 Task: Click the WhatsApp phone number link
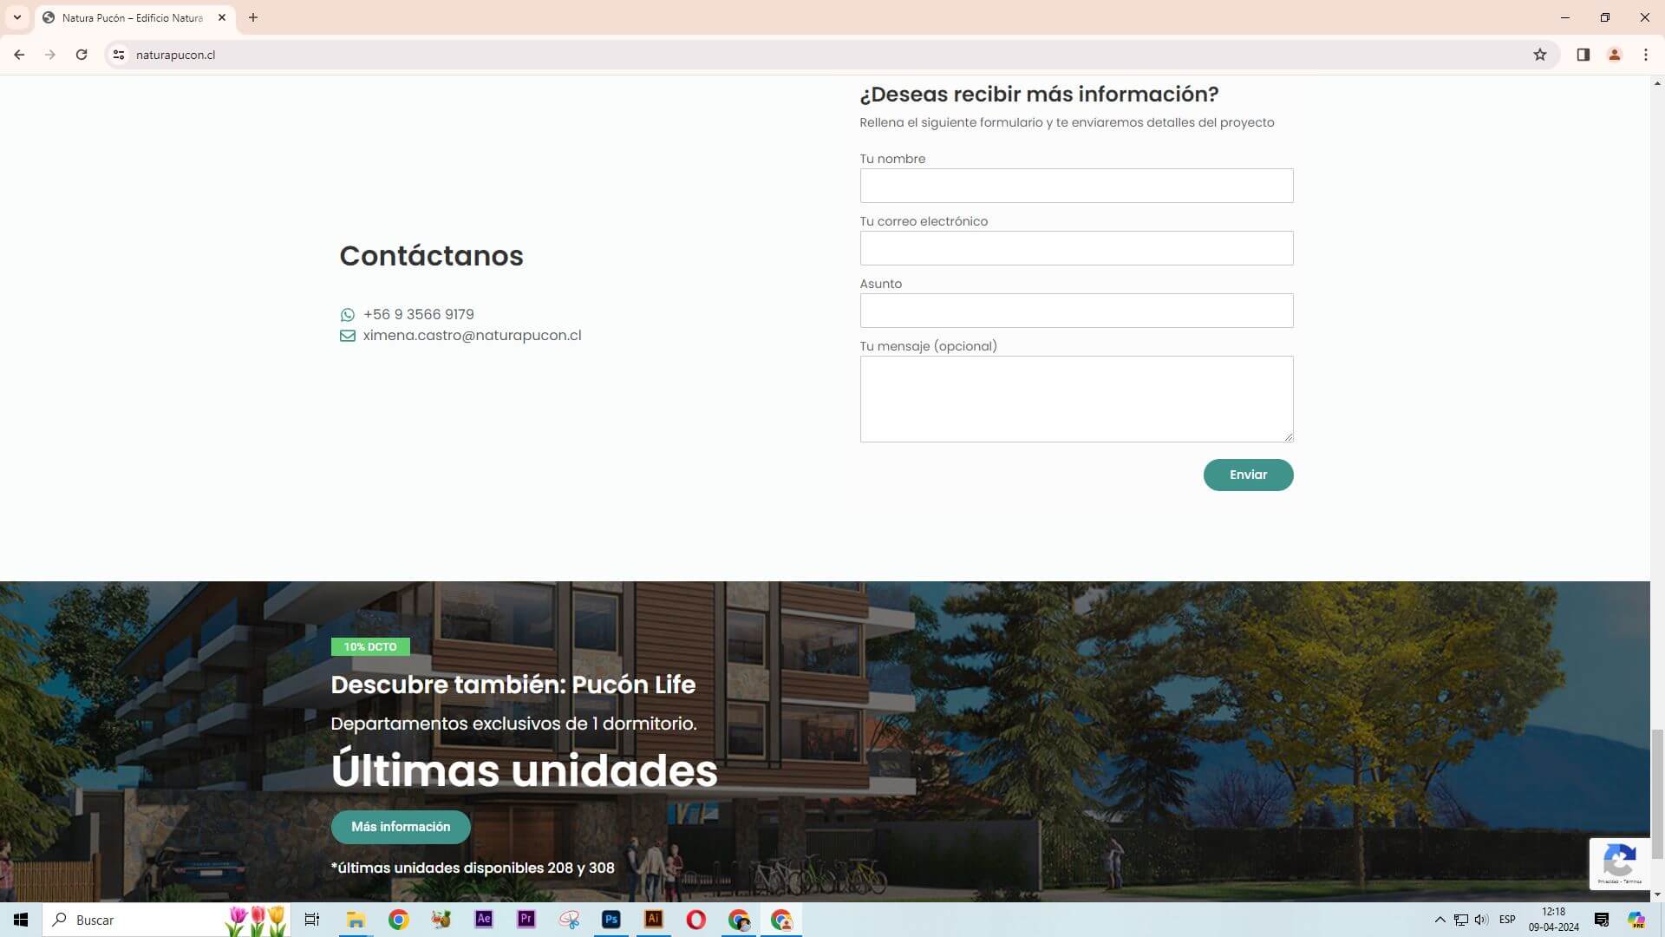(x=418, y=314)
